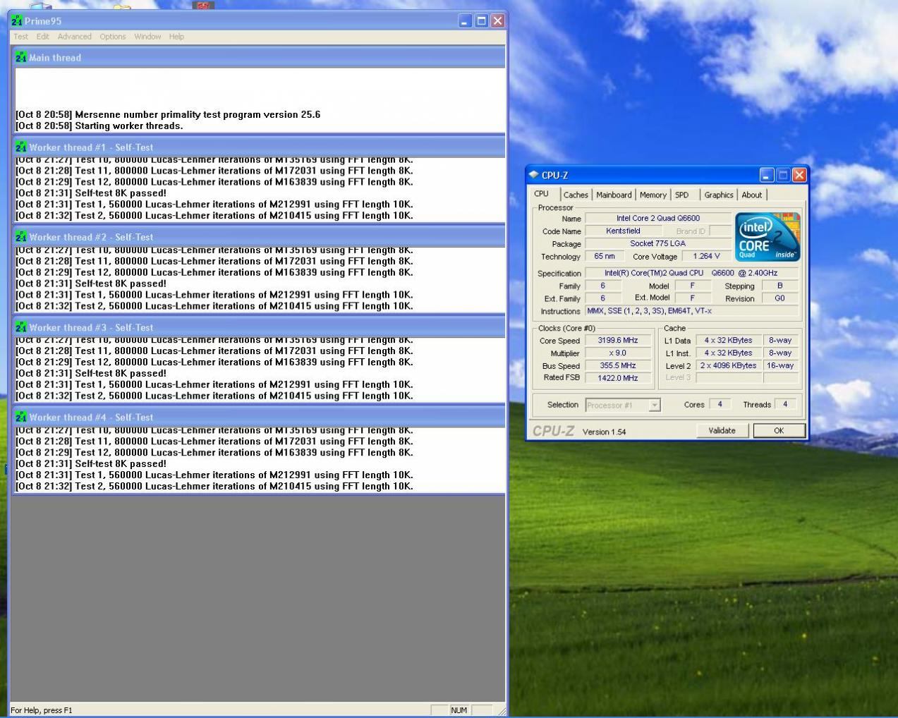
Task: Click the Stepping value B
Action: (779, 286)
